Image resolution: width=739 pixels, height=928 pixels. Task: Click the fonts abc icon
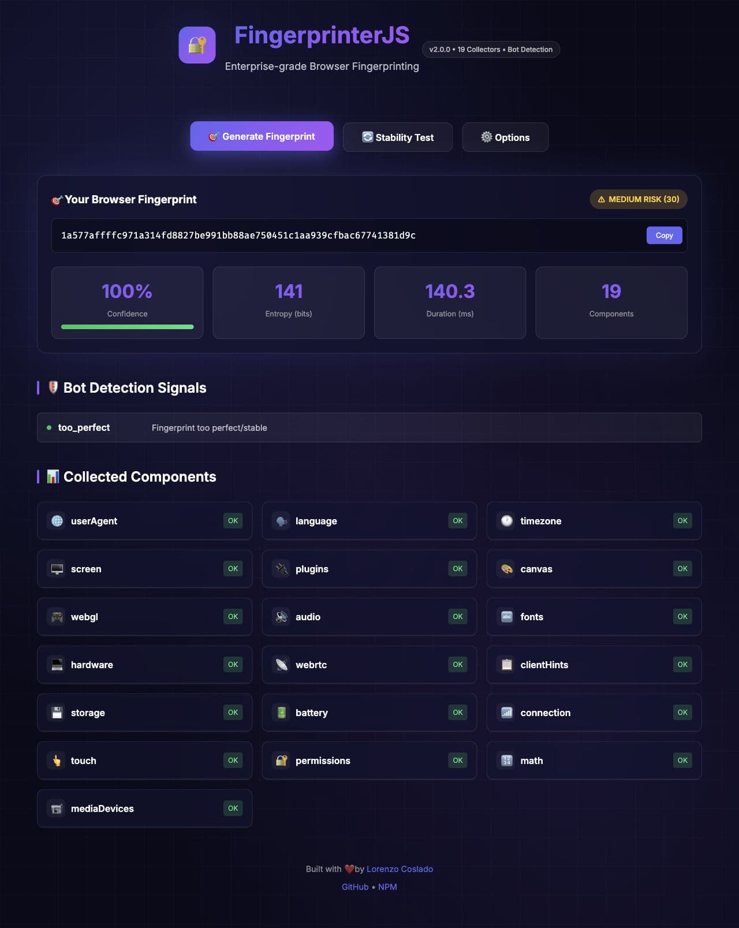coord(507,617)
